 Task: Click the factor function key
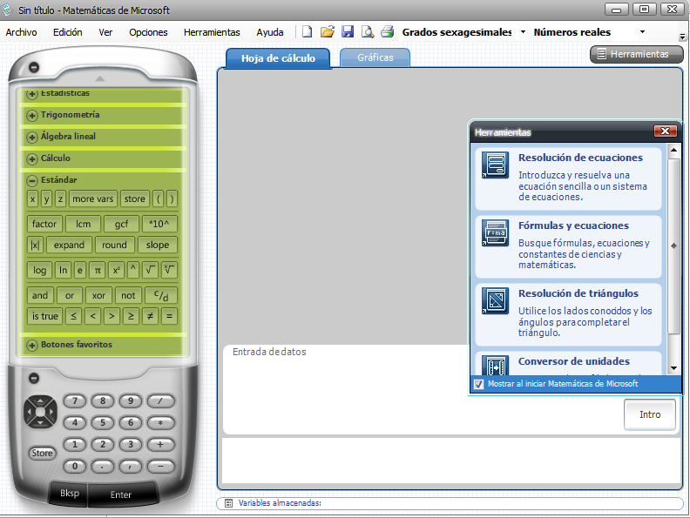pyautogui.click(x=44, y=224)
